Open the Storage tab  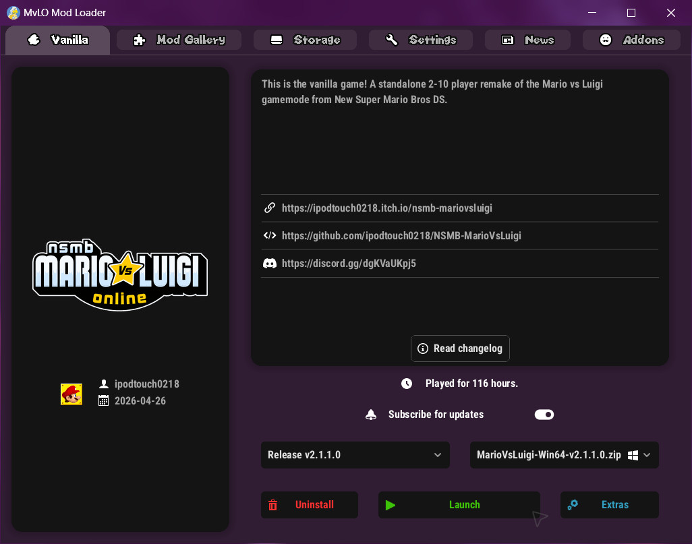click(305, 40)
